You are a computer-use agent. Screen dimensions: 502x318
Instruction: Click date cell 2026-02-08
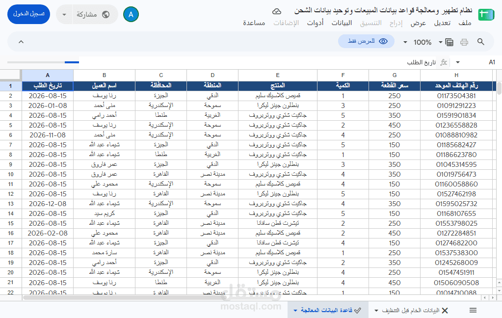tap(48, 233)
